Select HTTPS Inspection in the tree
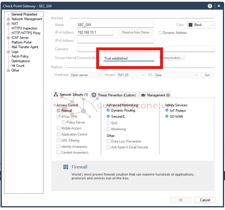 [x=24, y=28]
